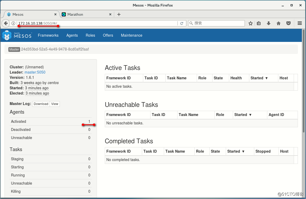Click the Deactivated agents row

click(x=50, y=130)
